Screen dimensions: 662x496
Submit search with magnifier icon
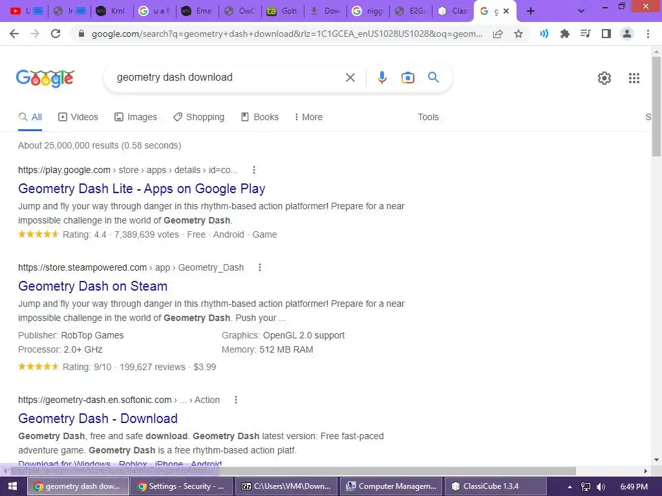[x=433, y=77]
